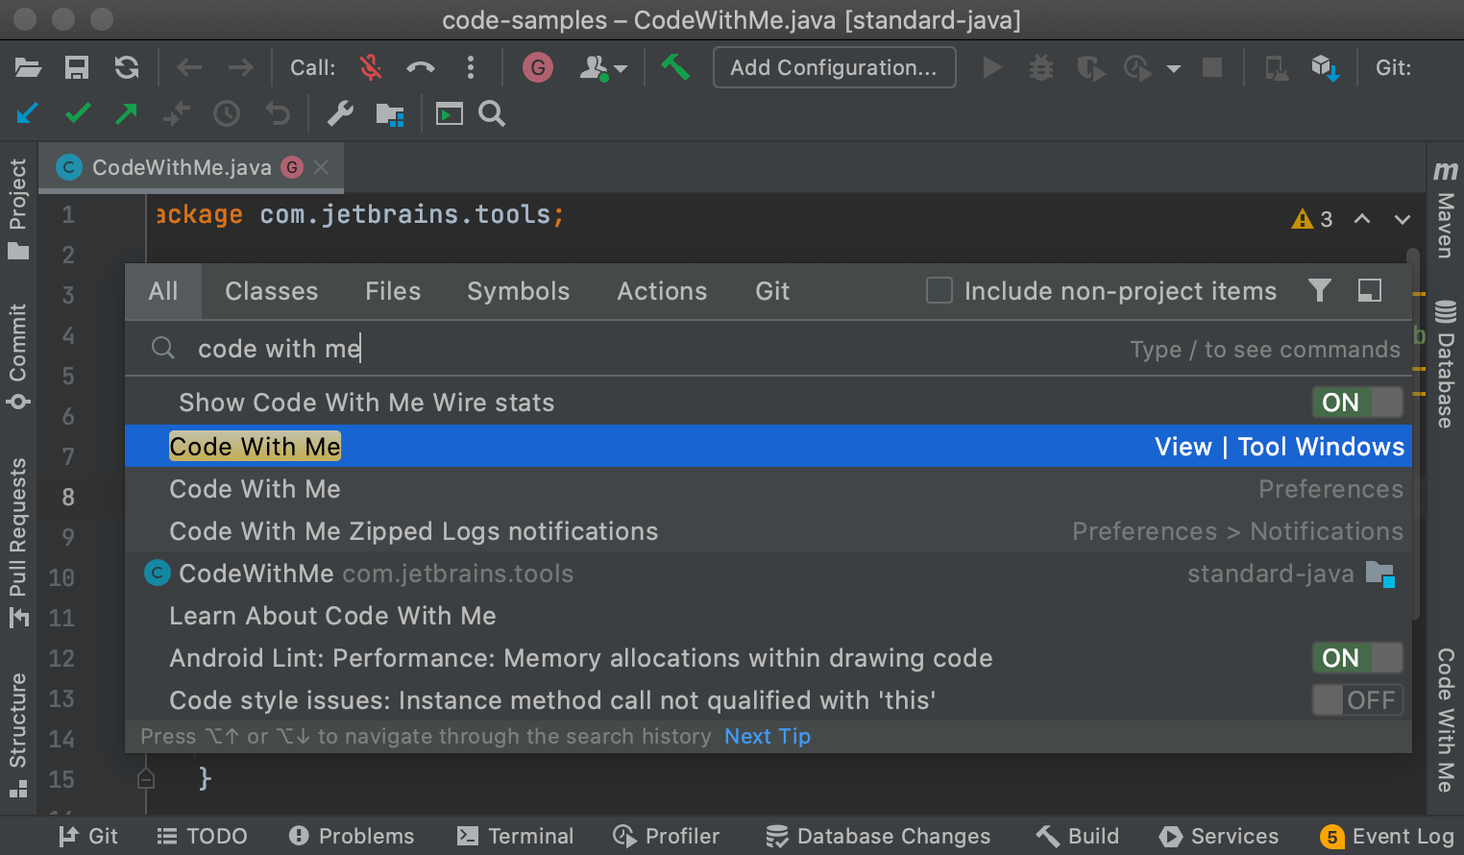The height and width of the screenshot is (855, 1464).
Task: Click the Git update project arrow
Action: (27, 114)
